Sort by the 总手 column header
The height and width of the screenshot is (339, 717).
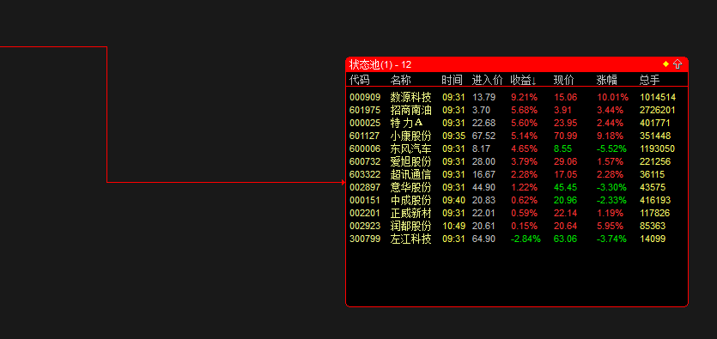[x=649, y=80]
